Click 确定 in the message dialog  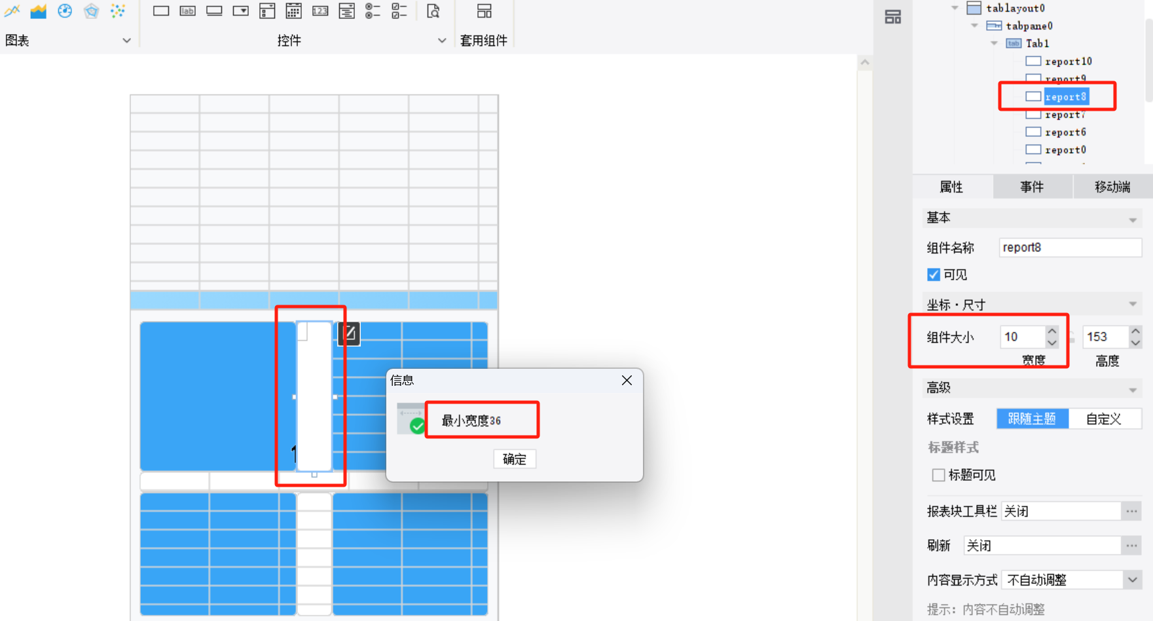(x=515, y=459)
